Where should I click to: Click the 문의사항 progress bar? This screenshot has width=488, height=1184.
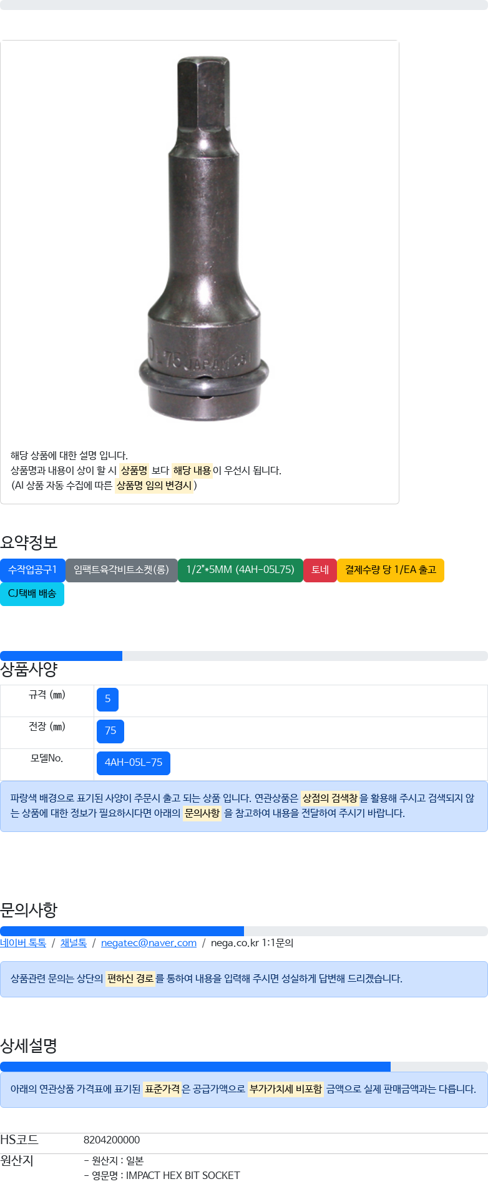point(244,931)
